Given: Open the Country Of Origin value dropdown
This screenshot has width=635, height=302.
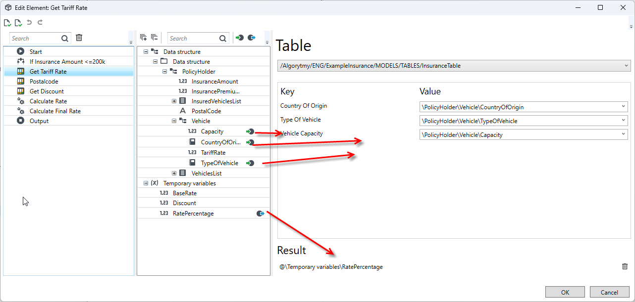Looking at the screenshot, I should point(524,107).
